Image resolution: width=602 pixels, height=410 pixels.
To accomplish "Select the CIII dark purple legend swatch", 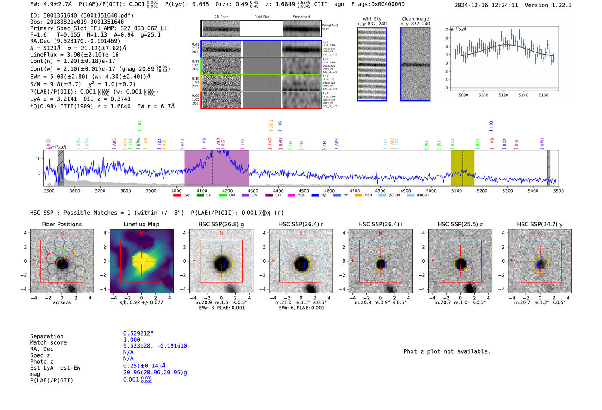I will coord(269,195).
